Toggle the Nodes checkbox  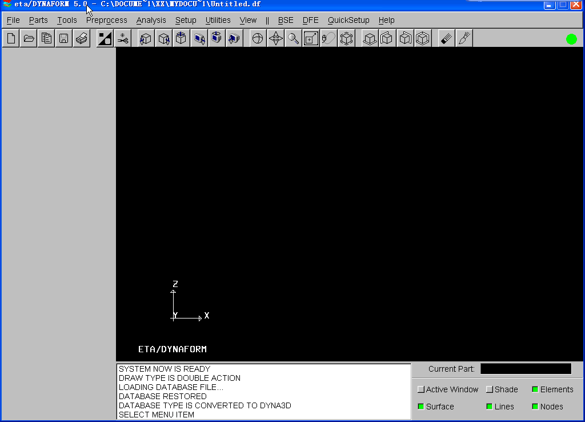(x=535, y=407)
